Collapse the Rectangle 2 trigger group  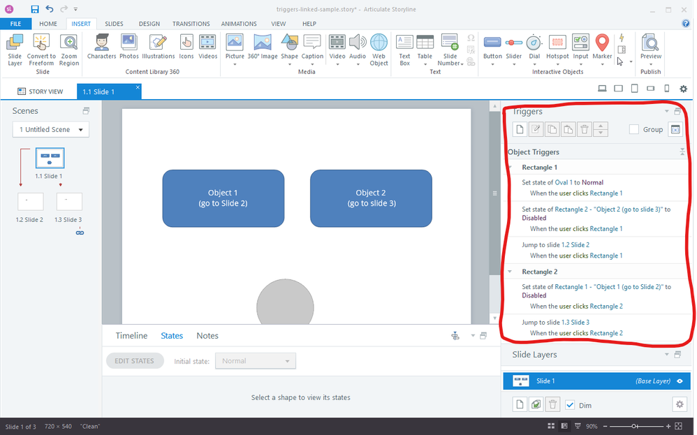512,272
